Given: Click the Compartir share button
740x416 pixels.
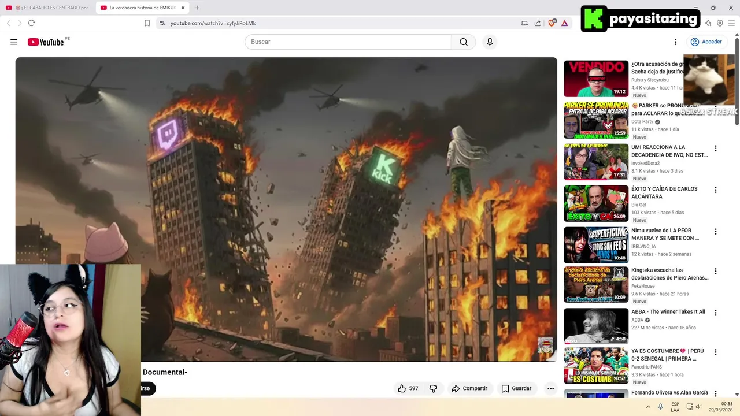Looking at the screenshot, I should 469,388.
